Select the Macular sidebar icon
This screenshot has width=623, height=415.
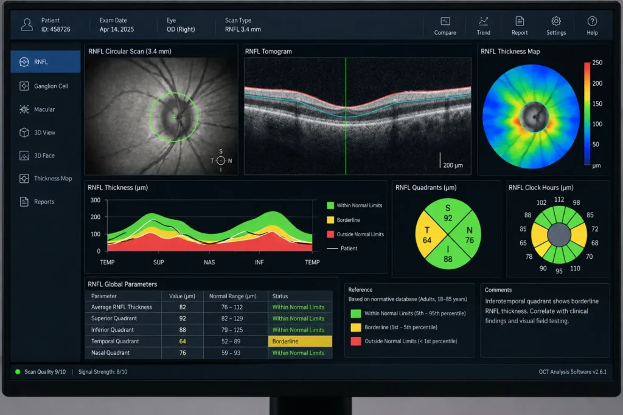coord(24,109)
